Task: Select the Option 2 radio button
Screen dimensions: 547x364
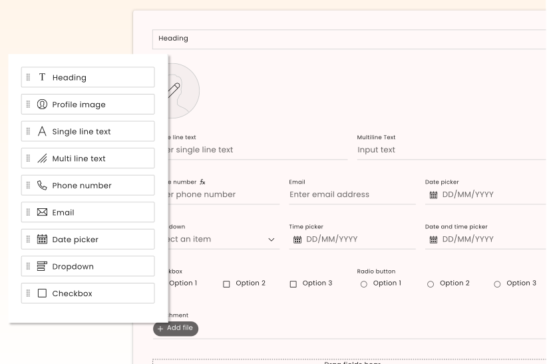Action: click(x=430, y=284)
